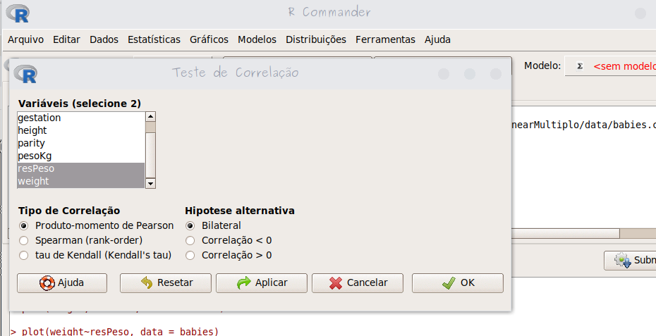Select Spearman (rank-order) correlation type

coord(24,240)
